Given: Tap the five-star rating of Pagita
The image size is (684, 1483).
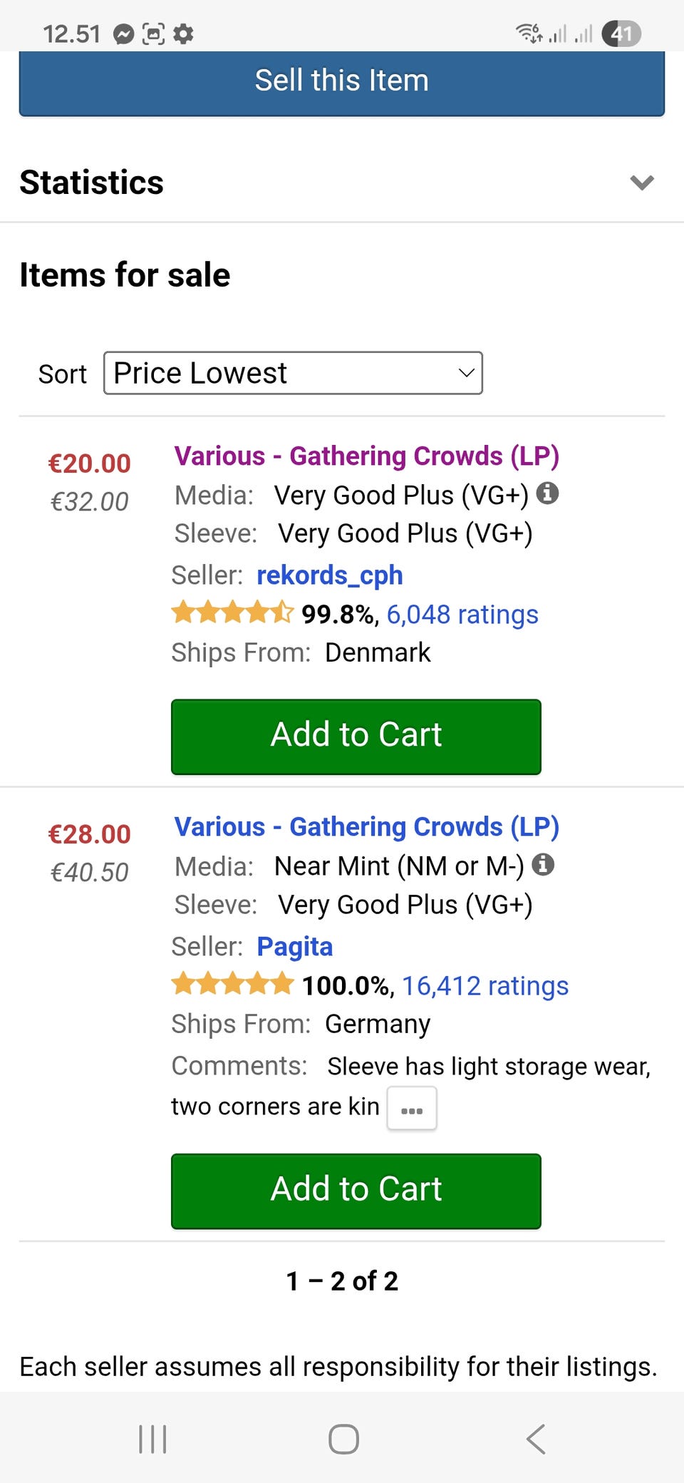Looking at the screenshot, I should (x=232, y=985).
